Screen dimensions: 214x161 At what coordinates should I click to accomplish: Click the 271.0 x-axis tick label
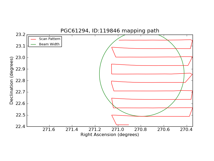(118, 130)
